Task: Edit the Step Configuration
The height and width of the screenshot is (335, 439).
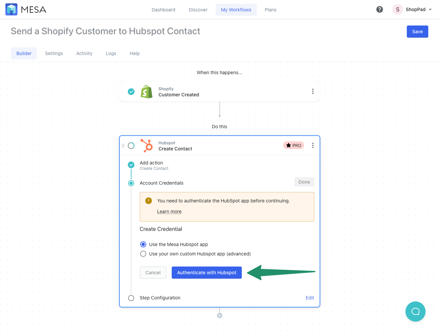Action: [310, 298]
